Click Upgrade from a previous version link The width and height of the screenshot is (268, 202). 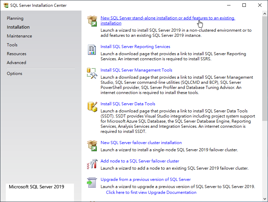tap(146, 180)
